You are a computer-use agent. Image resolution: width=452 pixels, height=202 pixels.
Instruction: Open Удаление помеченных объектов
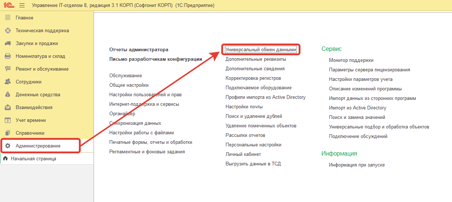[x=261, y=126]
